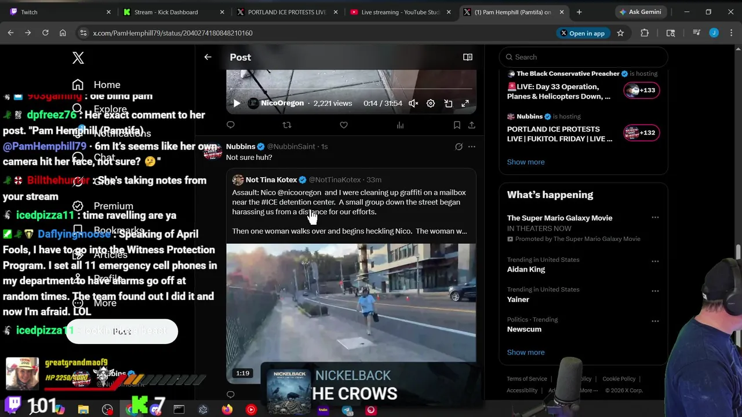Open the more menu on the Nubbins reply

point(472,147)
